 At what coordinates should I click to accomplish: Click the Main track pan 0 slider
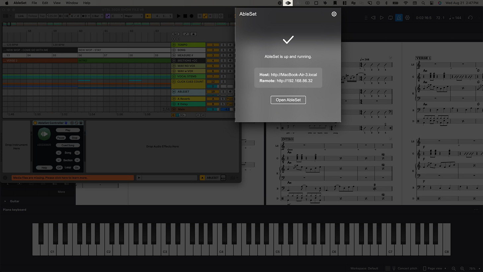(213, 109)
